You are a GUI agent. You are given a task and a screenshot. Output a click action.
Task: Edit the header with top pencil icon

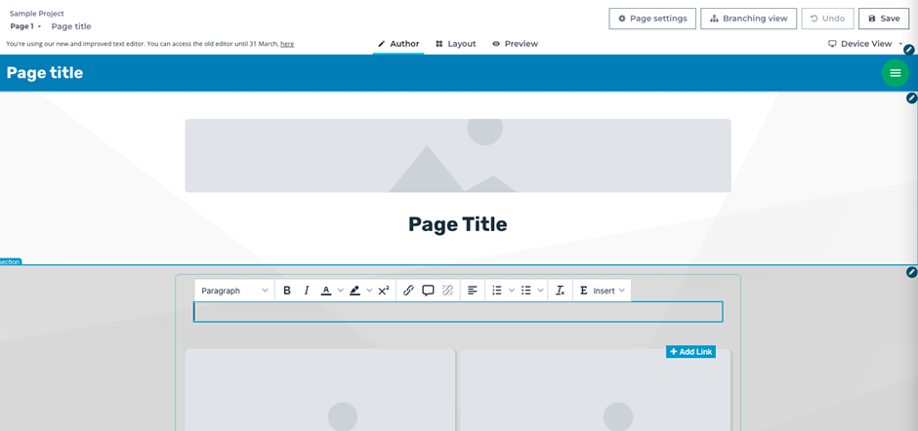(908, 51)
